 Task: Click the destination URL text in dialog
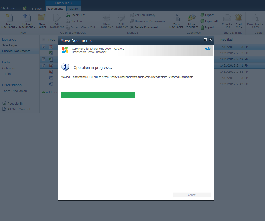point(148,77)
